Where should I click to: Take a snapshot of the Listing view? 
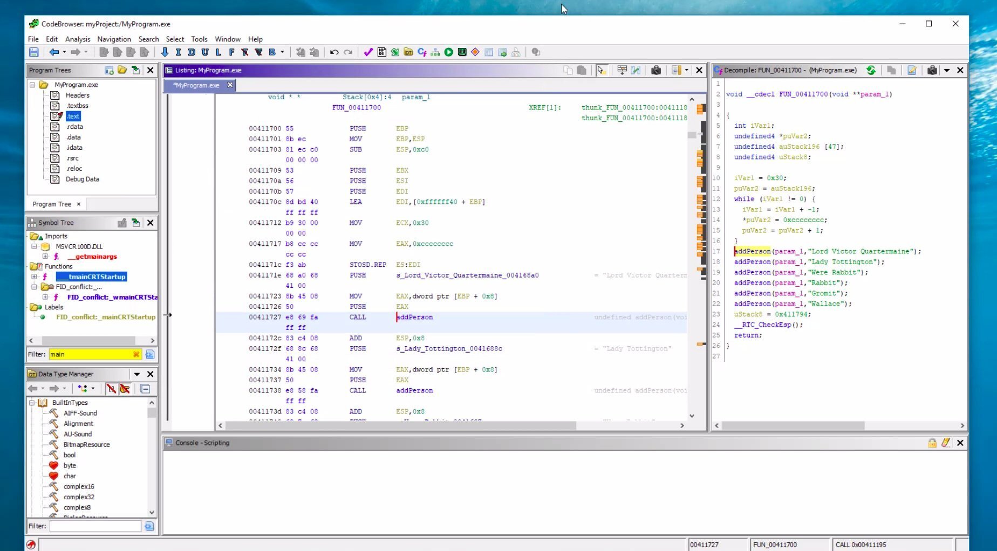tap(655, 70)
